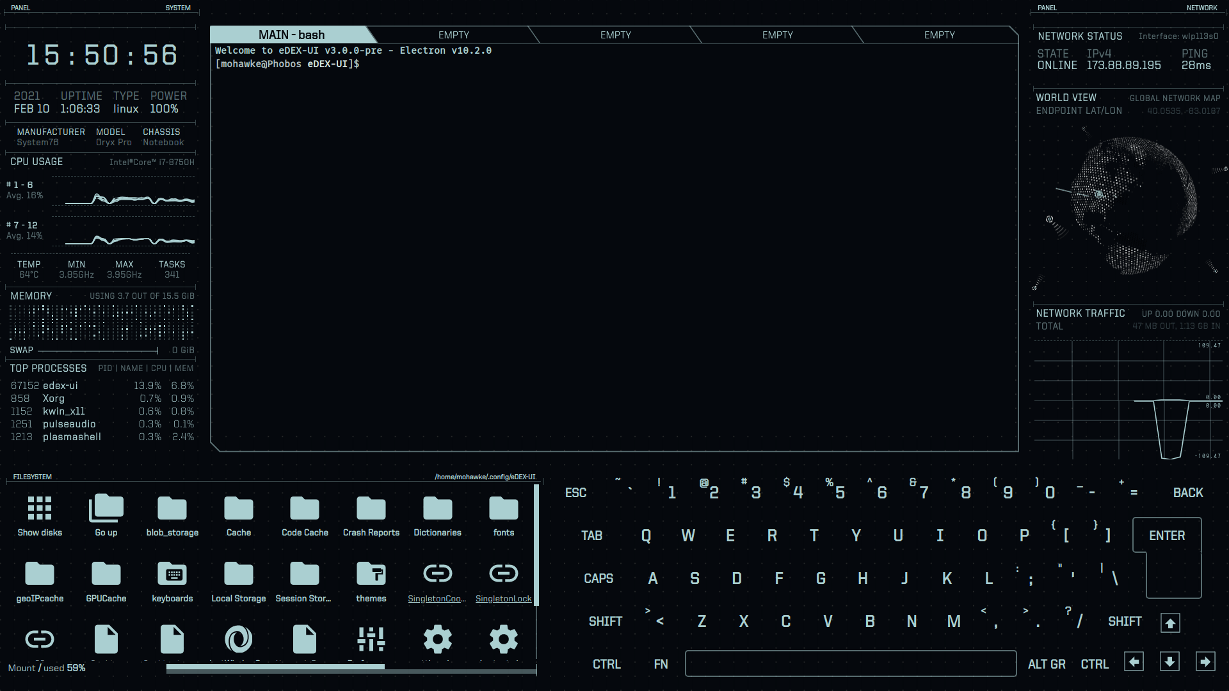This screenshot has height=691, width=1229.
Task: Open the keyboards folder
Action: pyautogui.click(x=172, y=575)
